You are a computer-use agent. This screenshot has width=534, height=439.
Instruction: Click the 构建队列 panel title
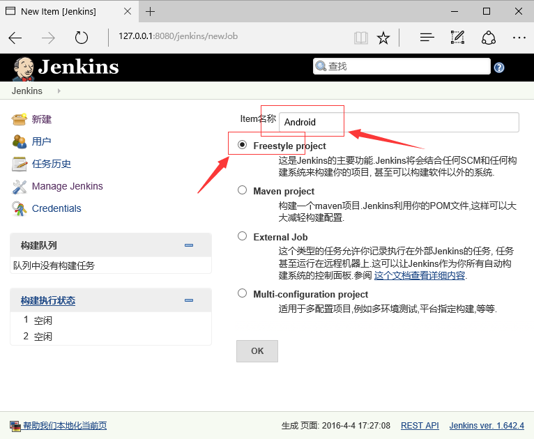pyautogui.click(x=38, y=245)
